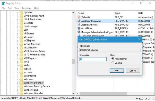The image size is (155, 101).
Task: Expand the UPnP Device Host key
Action: point(18,20)
